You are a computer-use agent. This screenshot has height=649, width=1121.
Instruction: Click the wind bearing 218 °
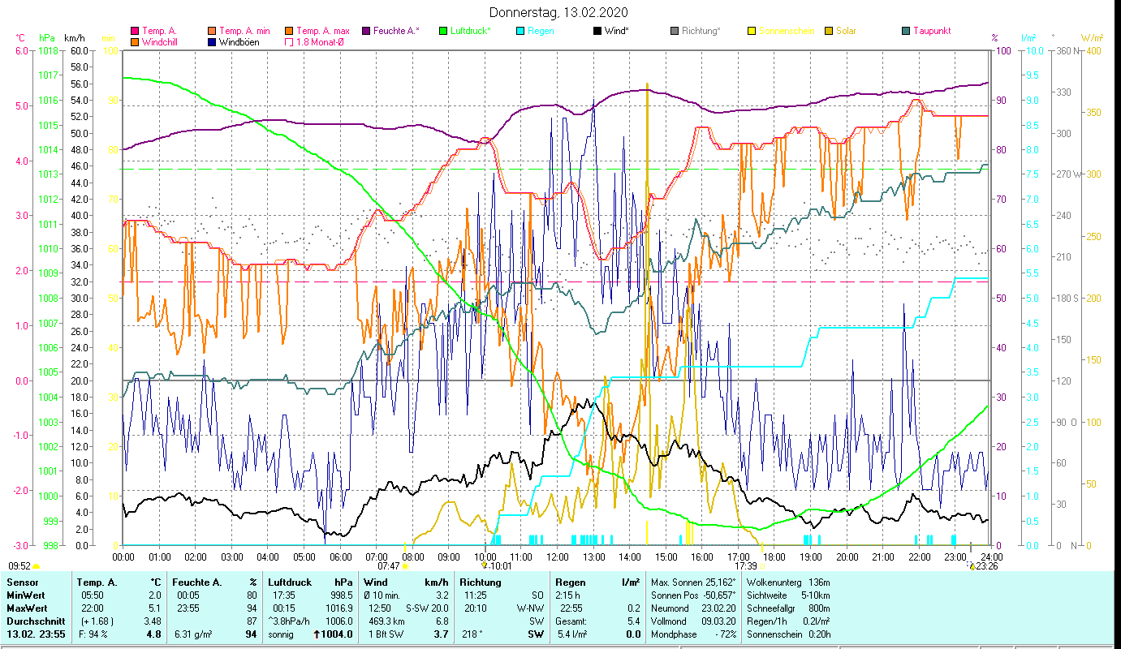click(472, 634)
